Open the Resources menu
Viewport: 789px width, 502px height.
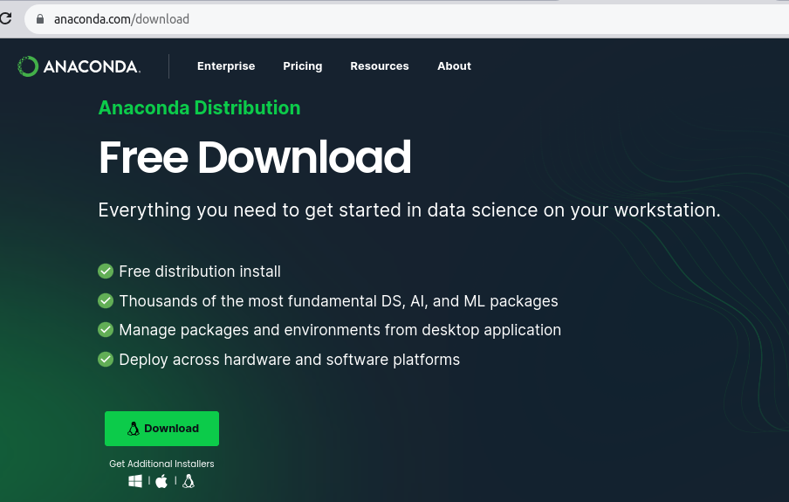click(380, 66)
